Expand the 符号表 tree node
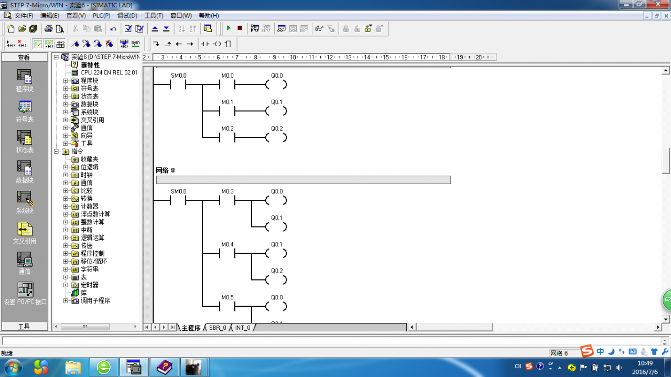Image resolution: width=671 pixels, height=377 pixels. [x=66, y=89]
